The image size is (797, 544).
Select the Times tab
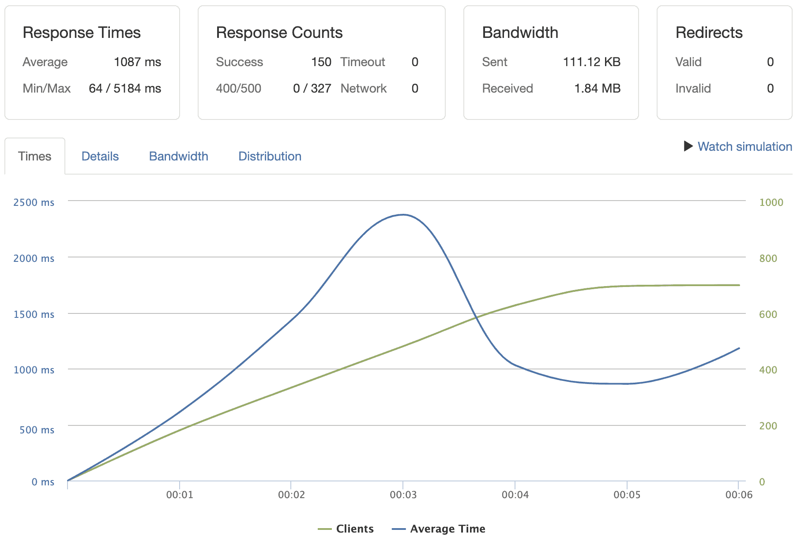tap(34, 156)
